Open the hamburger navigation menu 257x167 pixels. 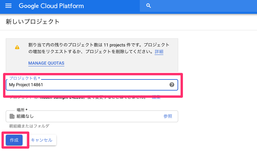point(8,6)
